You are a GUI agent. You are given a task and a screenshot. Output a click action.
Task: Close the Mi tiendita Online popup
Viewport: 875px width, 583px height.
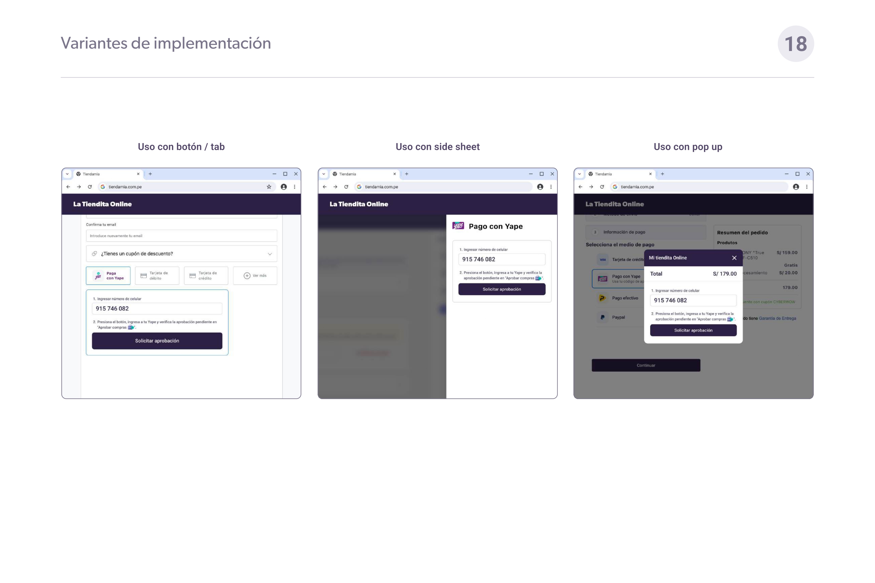[x=734, y=258]
